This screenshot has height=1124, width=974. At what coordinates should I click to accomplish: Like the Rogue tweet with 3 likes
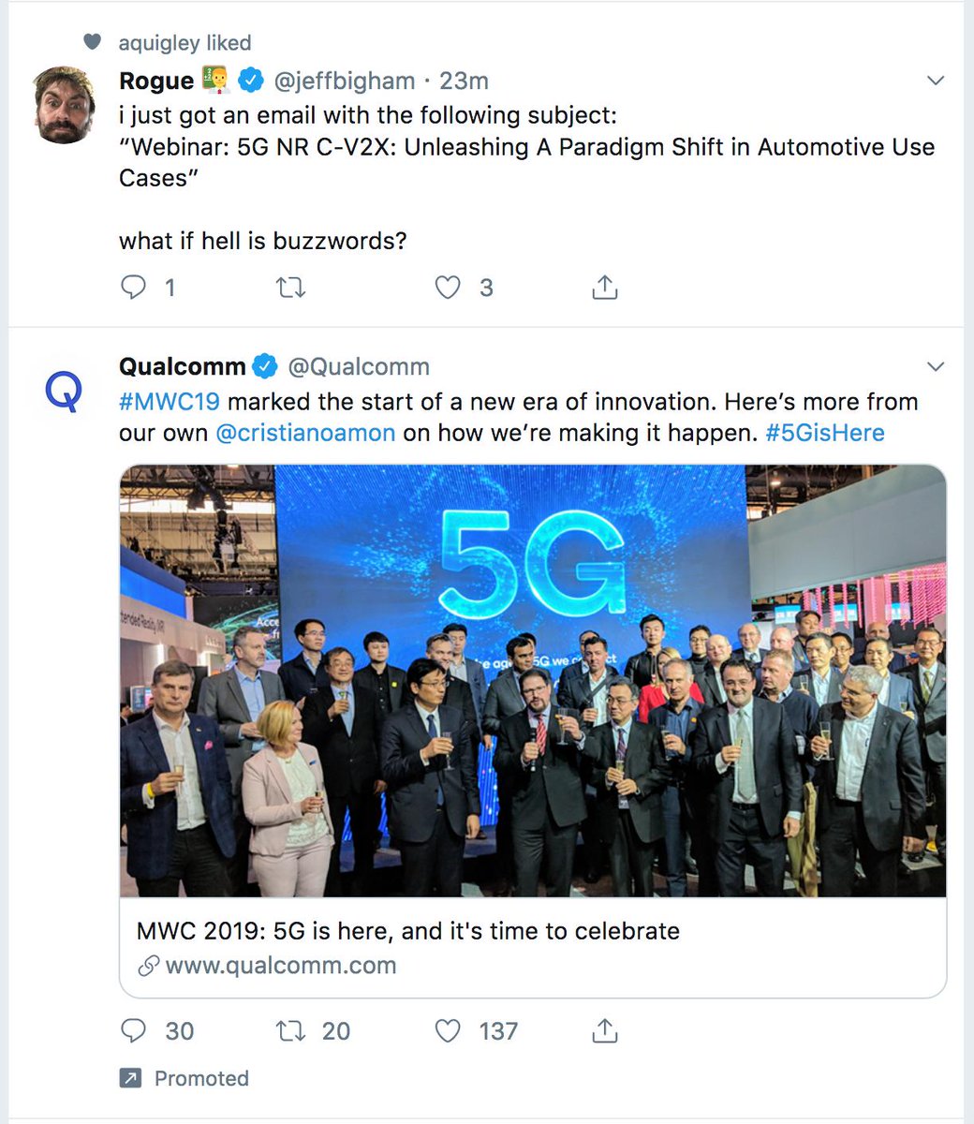[449, 288]
